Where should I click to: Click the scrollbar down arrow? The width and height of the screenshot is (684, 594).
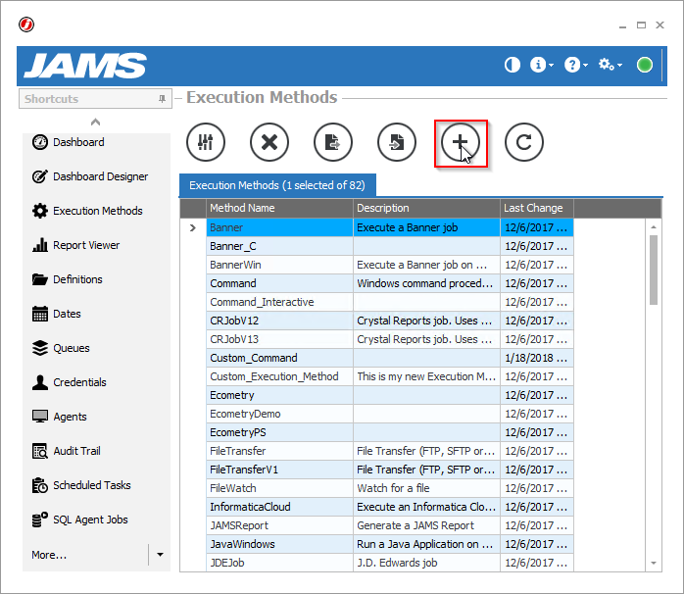(653, 563)
